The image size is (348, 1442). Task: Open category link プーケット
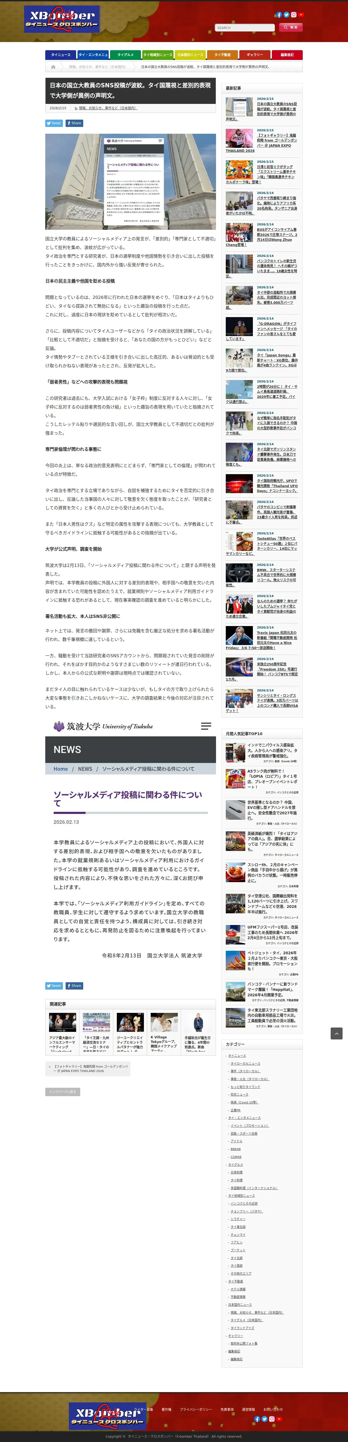tap(238, 1250)
